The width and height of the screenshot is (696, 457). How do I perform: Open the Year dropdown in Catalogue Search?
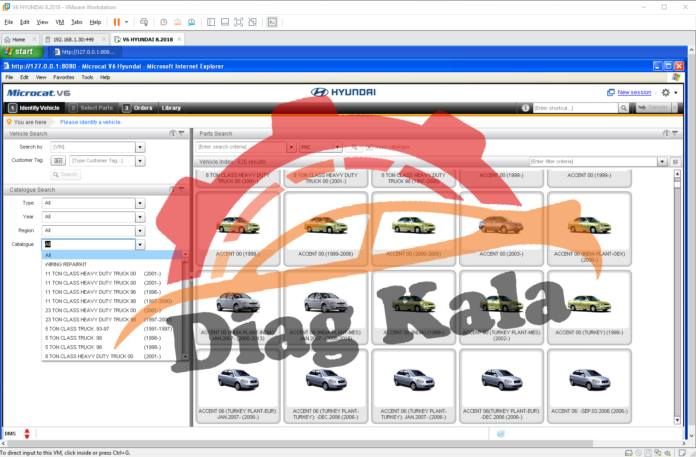pyautogui.click(x=140, y=217)
